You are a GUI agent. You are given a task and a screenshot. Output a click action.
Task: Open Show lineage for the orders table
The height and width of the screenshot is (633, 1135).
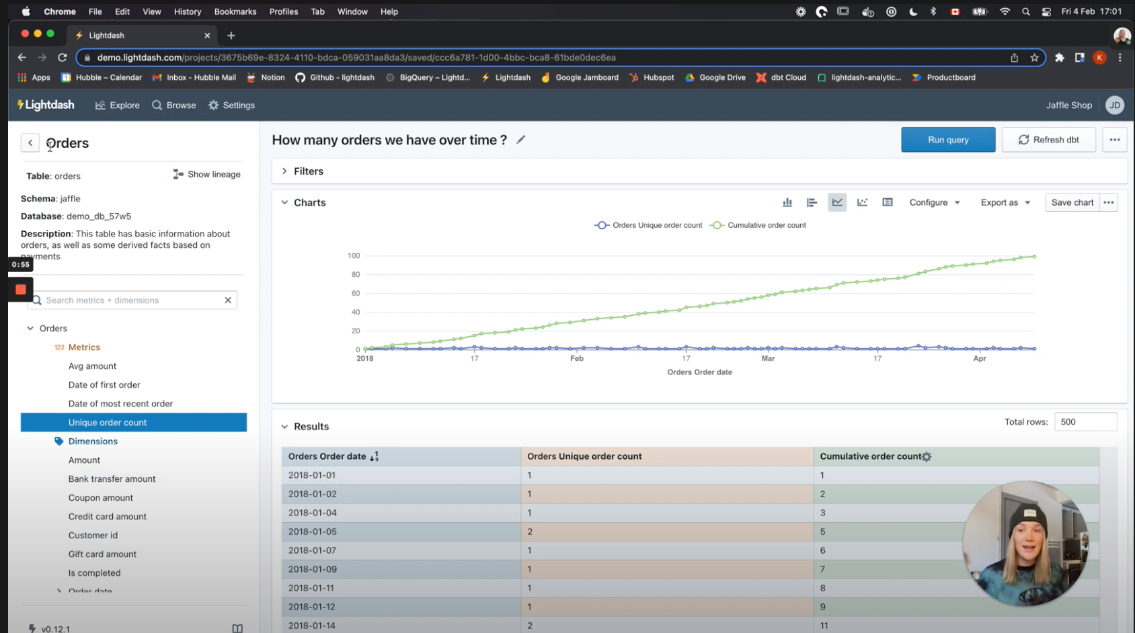pyautogui.click(x=206, y=174)
